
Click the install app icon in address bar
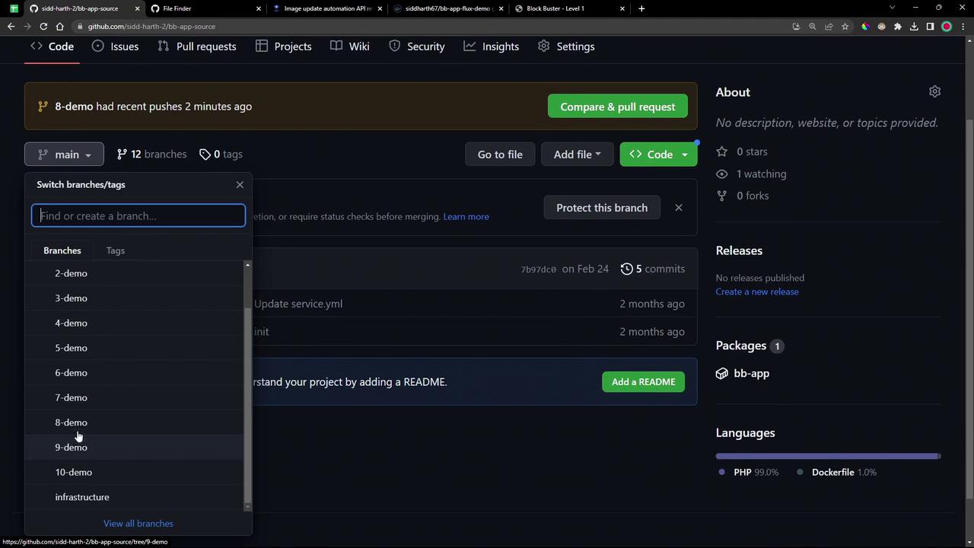pos(796,27)
